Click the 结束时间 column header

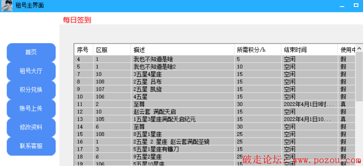309,50
